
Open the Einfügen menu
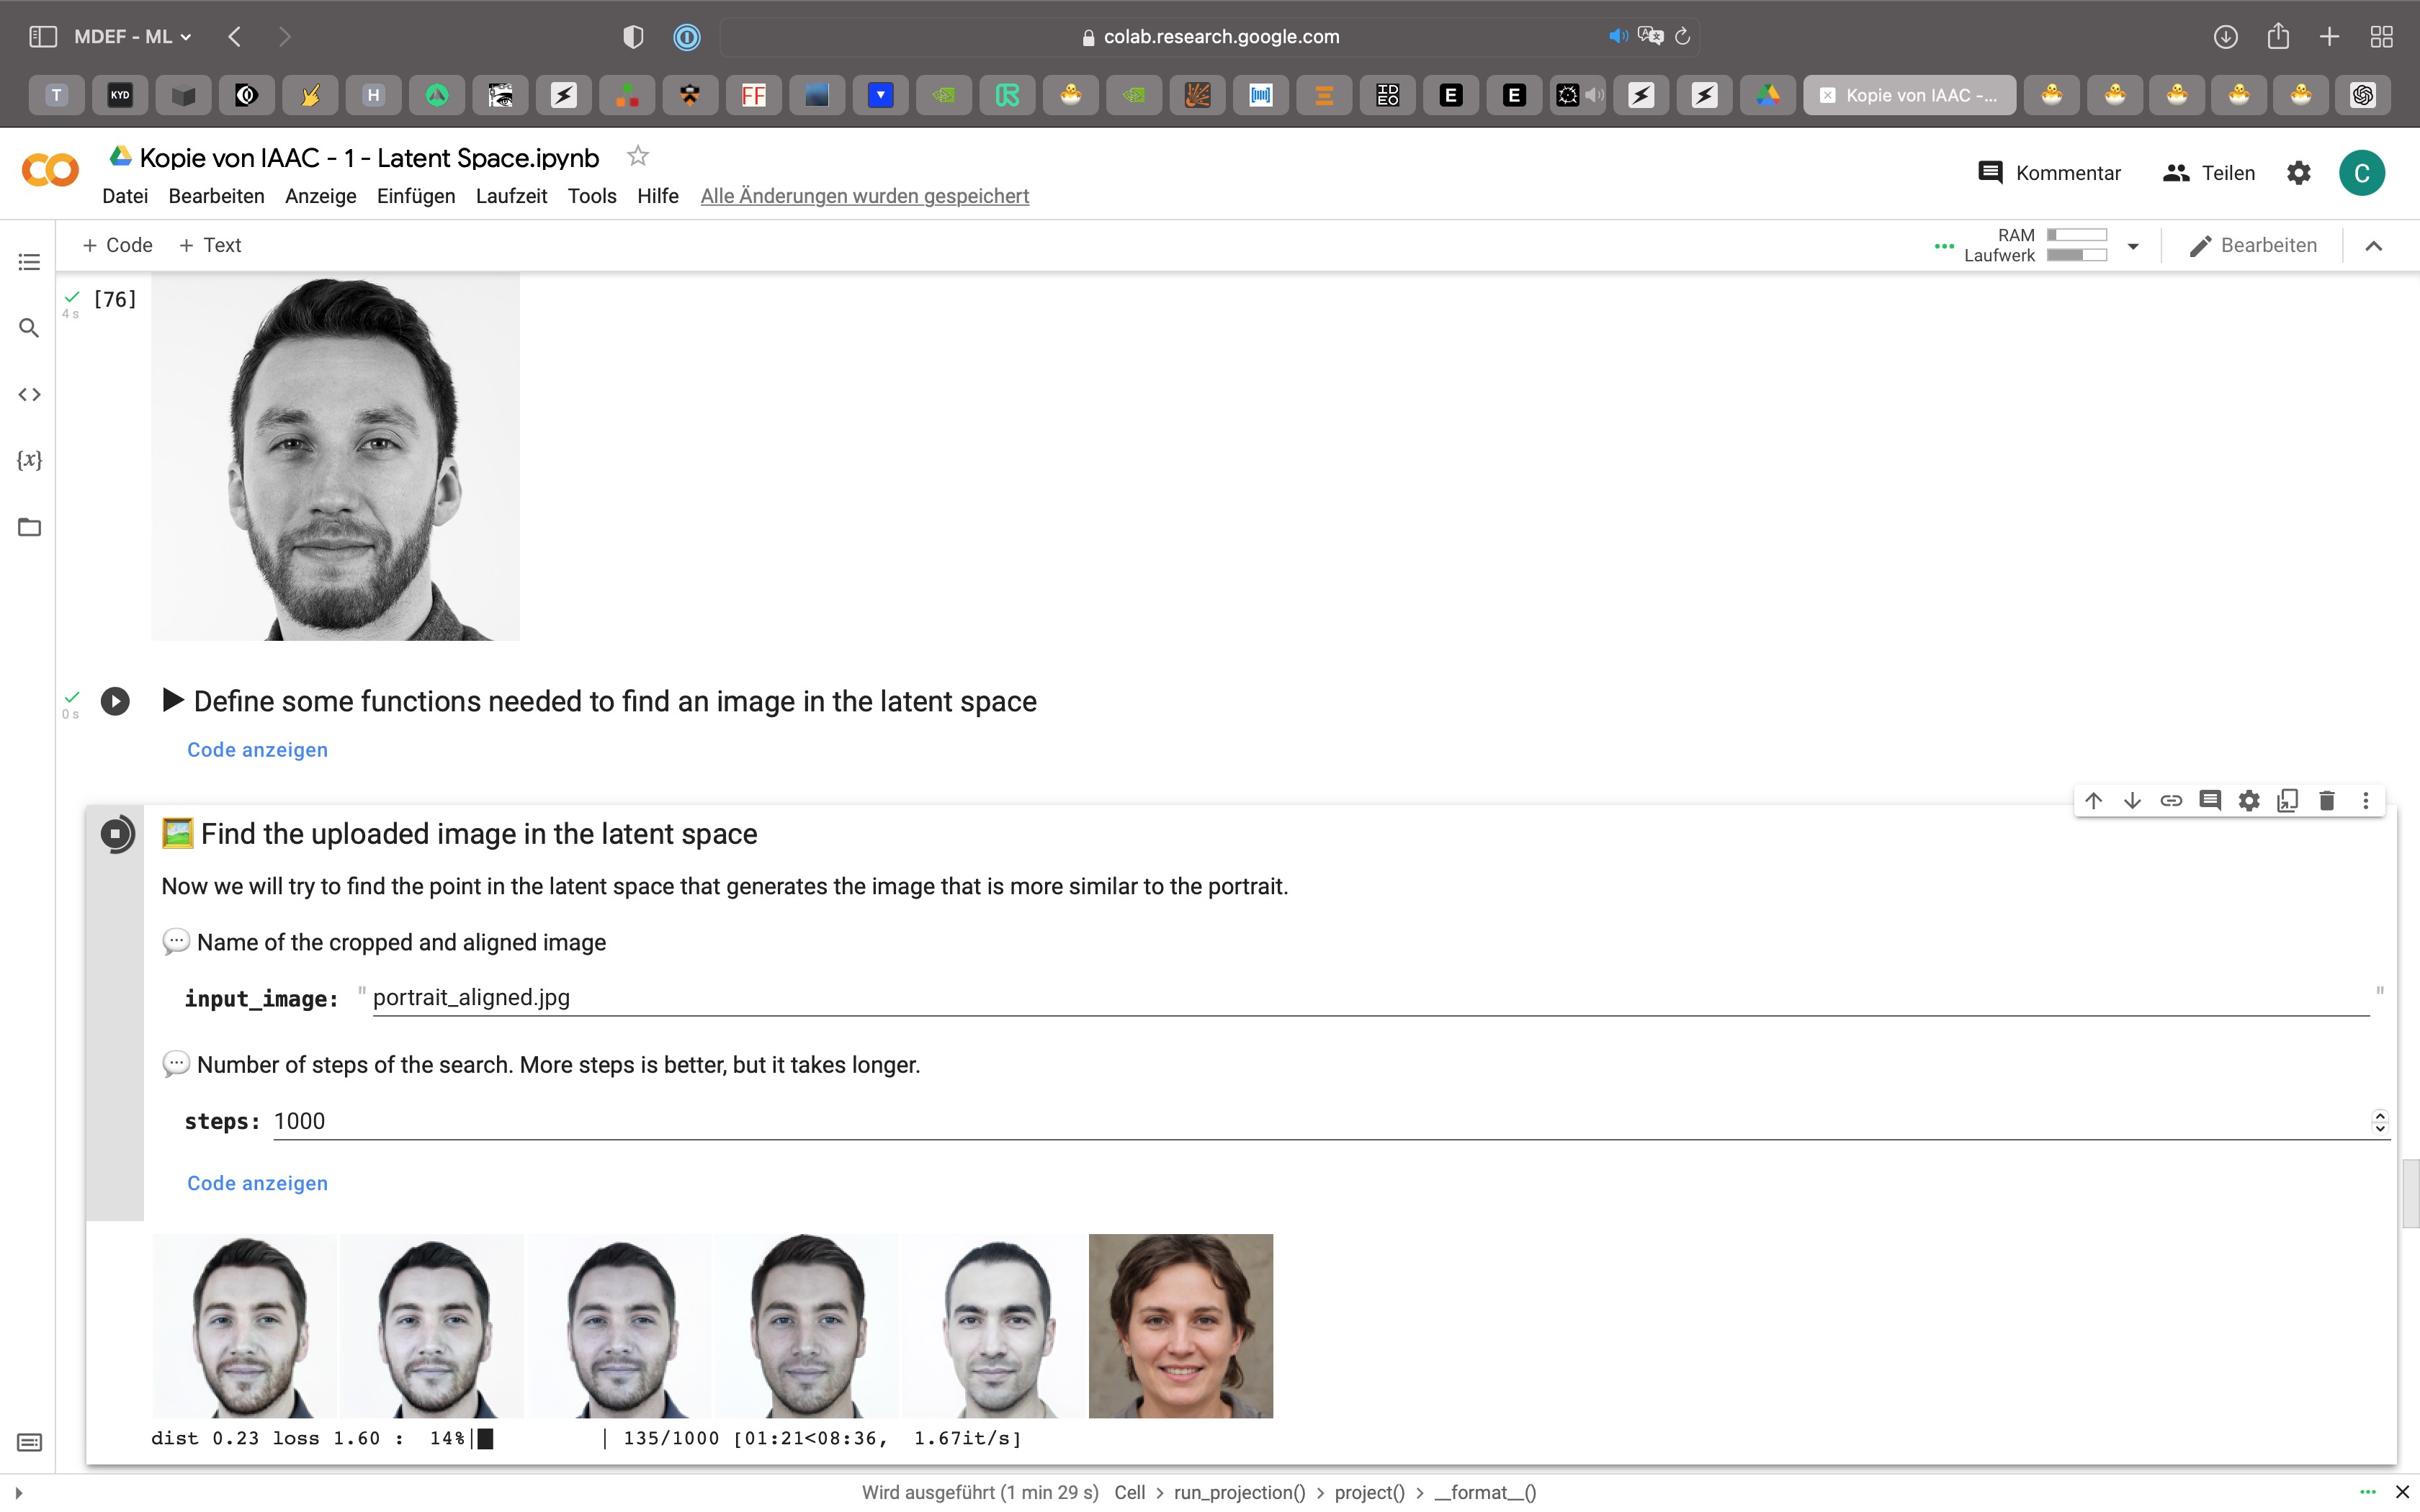tap(415, 196)
